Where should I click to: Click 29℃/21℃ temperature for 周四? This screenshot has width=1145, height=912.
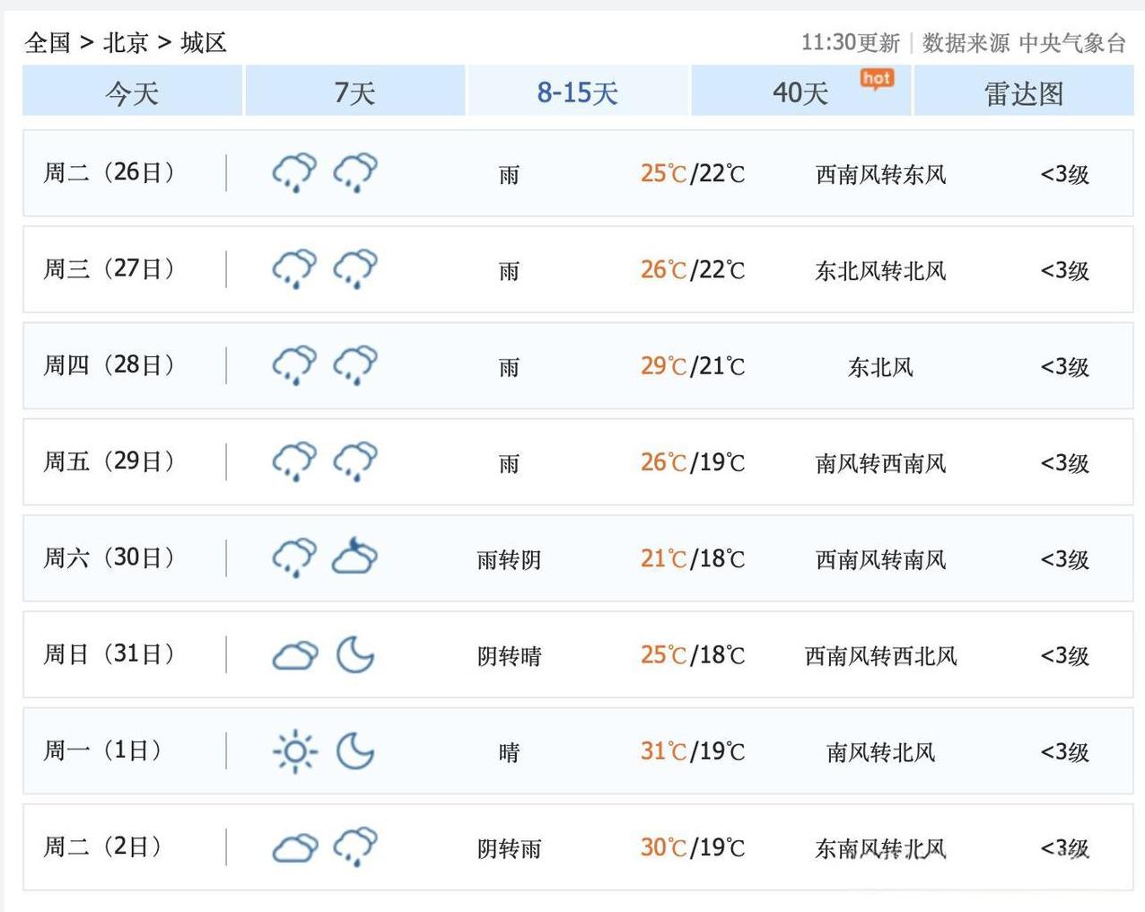click(x=692, y=366)
